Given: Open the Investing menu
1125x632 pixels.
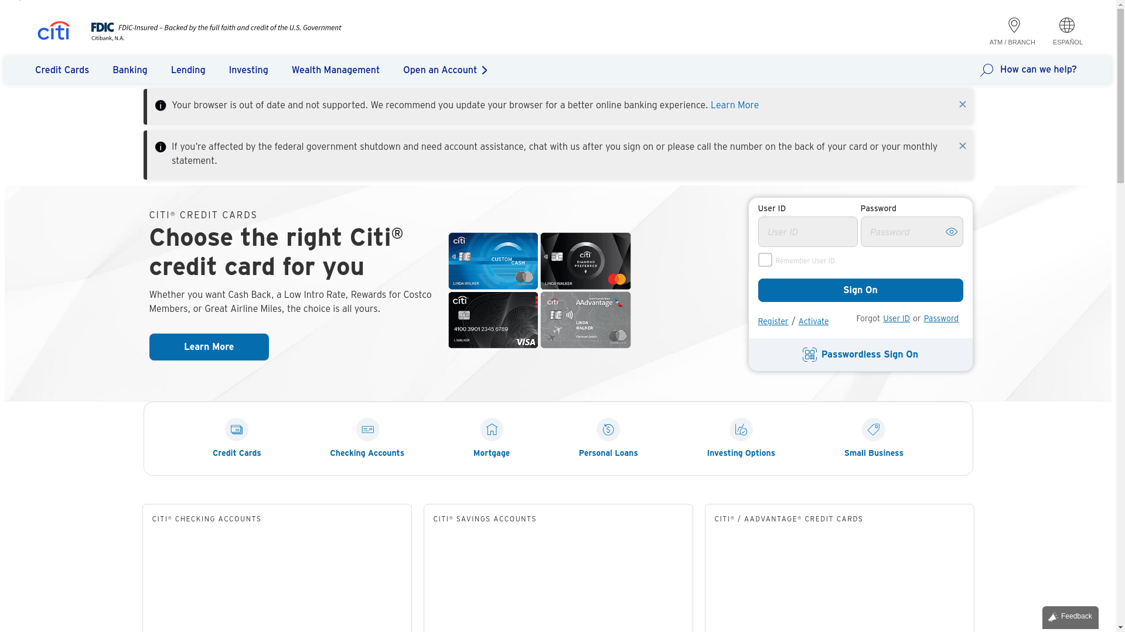Looking at the screenshot, I should (248, 70).
